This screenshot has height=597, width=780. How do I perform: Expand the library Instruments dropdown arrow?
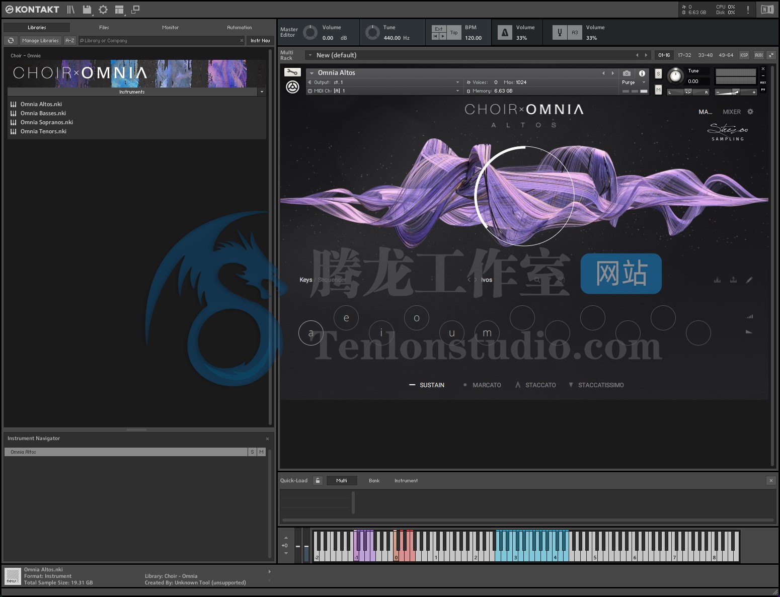[262, 92]
